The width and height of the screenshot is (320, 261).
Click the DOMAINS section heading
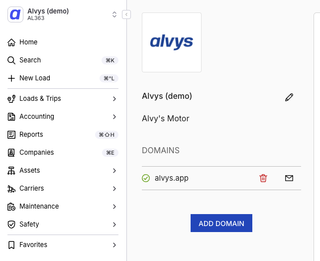coord(161,150)
